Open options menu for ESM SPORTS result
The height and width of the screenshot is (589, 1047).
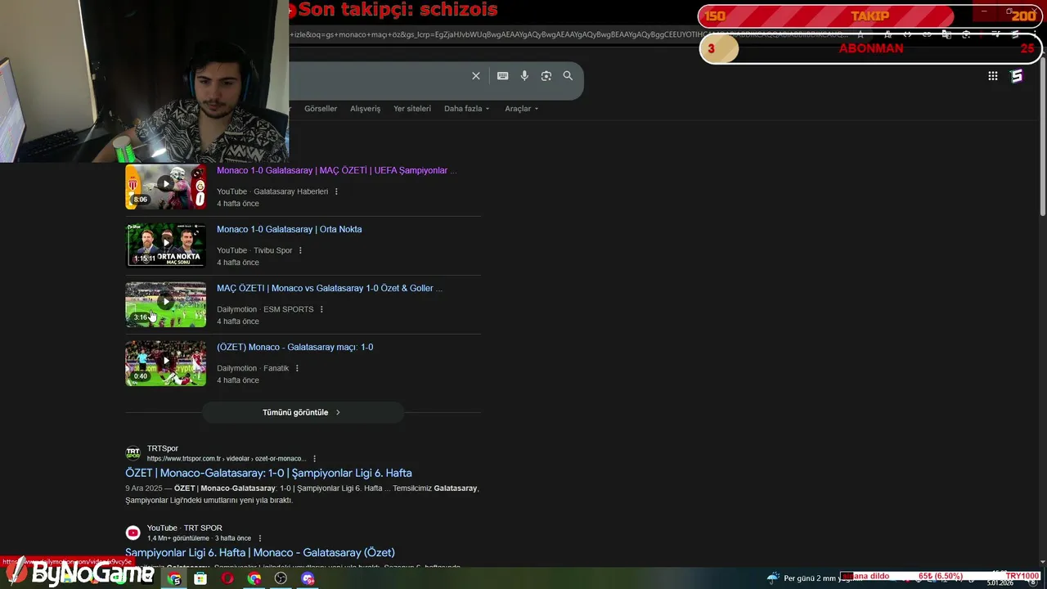[321, 309]
